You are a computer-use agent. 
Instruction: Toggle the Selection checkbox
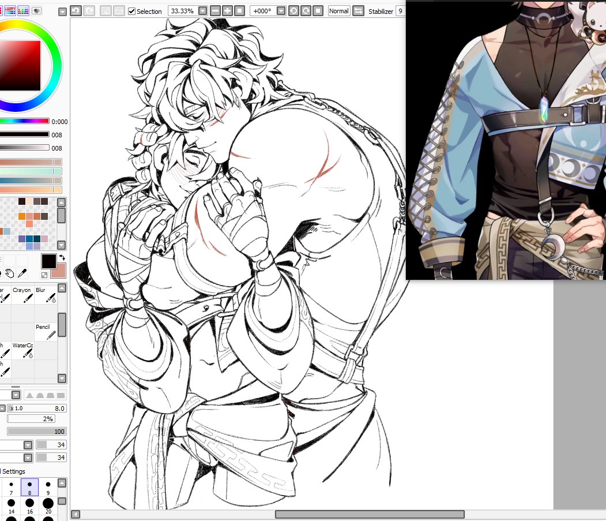(x=132, y=11)
